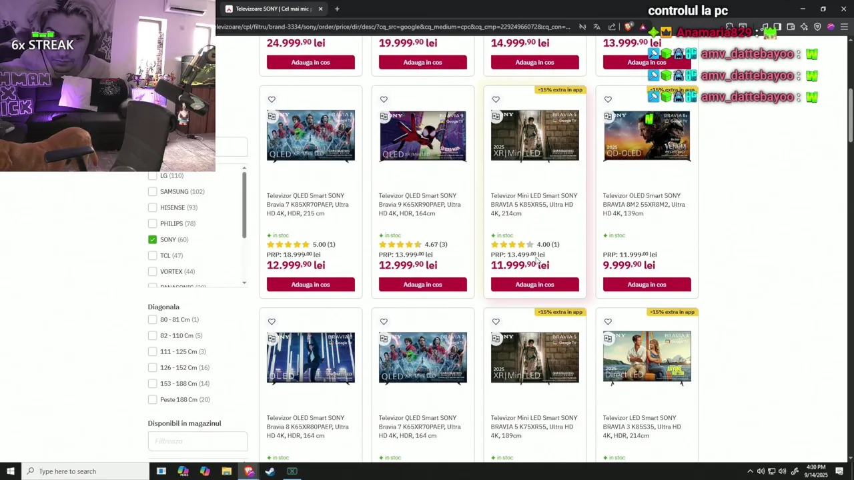The width and height of the screenshot is (854, 480).
Task: Click Adauga in cos for Bravia 9 K65XR90PAEP
Action: click(423, 285)
